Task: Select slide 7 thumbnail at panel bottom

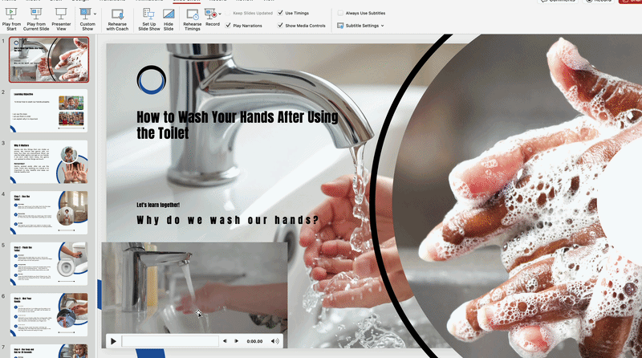Action: click(x=49, y=351)
